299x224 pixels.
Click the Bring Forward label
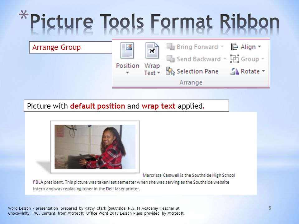pyautogui.click(x=197, y=47)
